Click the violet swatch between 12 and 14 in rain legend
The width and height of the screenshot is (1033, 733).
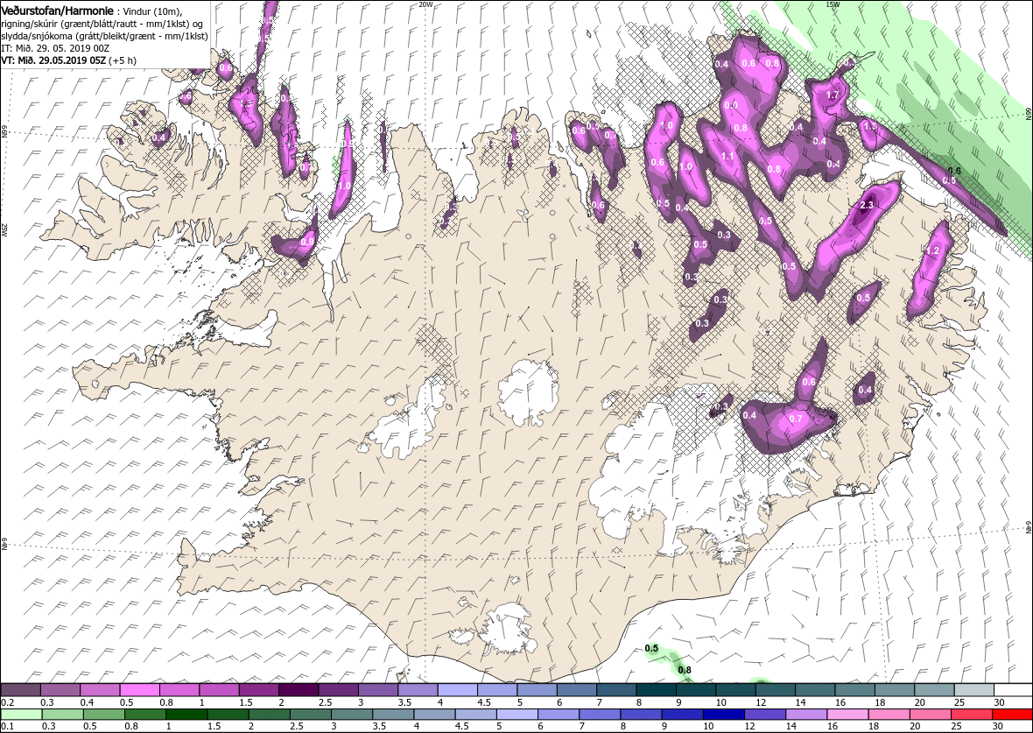(764, 715)
